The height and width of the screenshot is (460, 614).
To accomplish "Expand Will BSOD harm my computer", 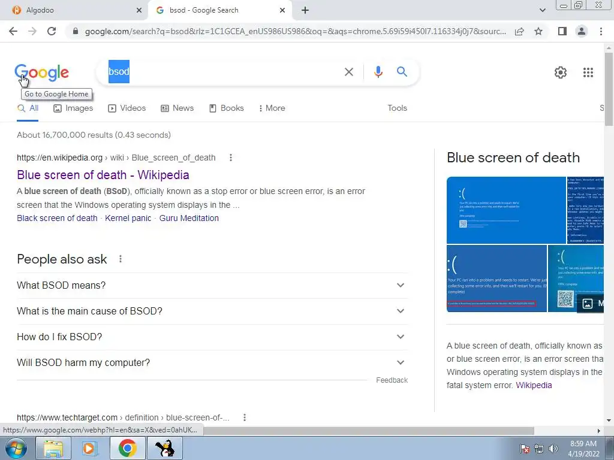I will (x=212, y=363).
